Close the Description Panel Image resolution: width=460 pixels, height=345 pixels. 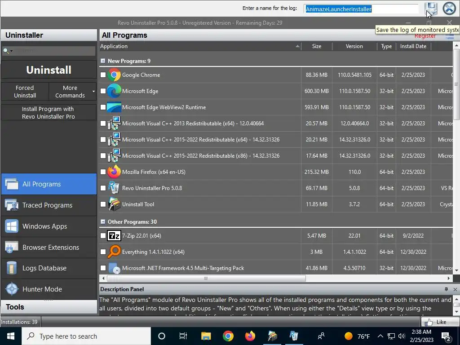click(455, 289)
